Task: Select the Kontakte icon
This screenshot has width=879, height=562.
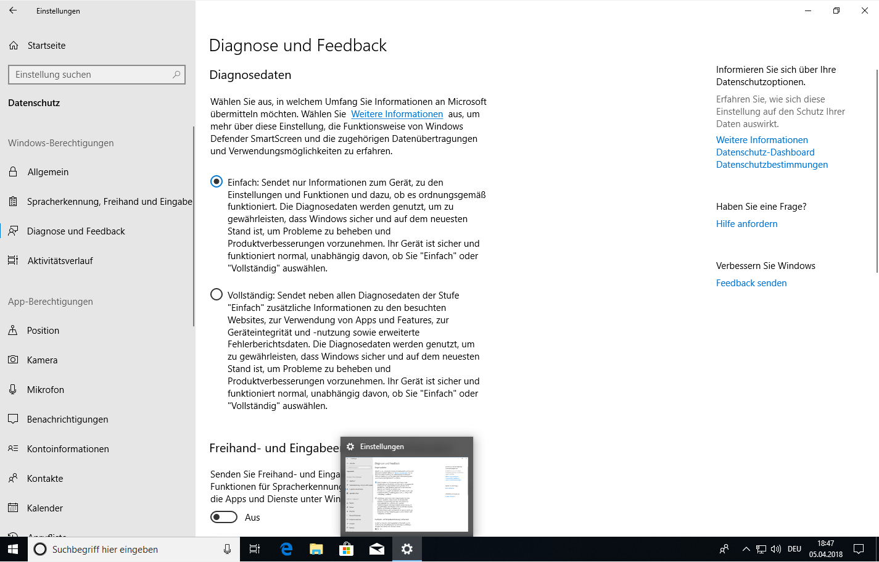Action: (13, 478)
